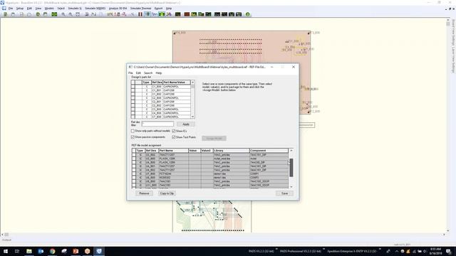
Task: Open the Task View taskbar icon
Action: coord(17,251)
